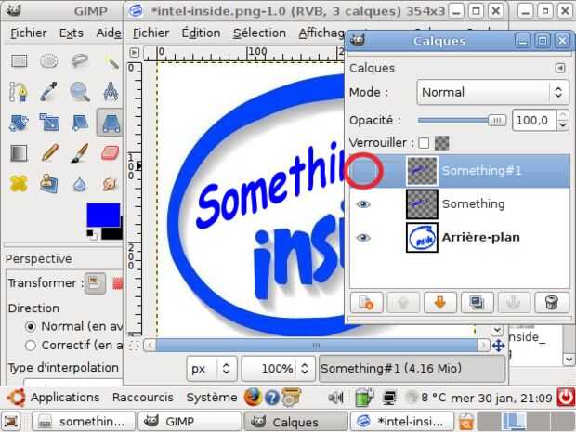
Task: Select the Free Select lasso tool
Action: tap(79, 61)
